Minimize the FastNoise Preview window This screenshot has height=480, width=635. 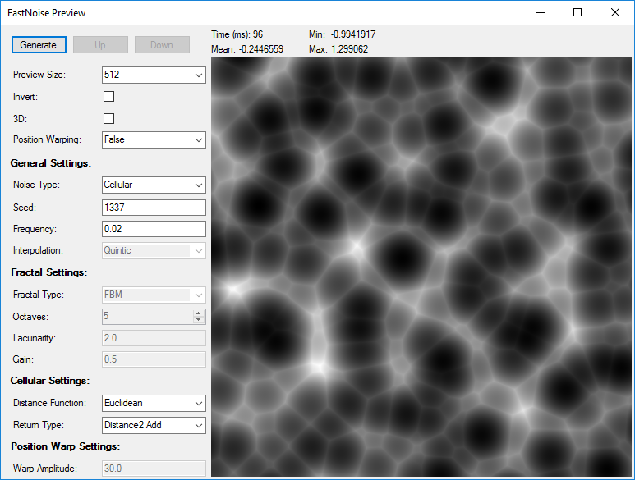pos(541,12)
